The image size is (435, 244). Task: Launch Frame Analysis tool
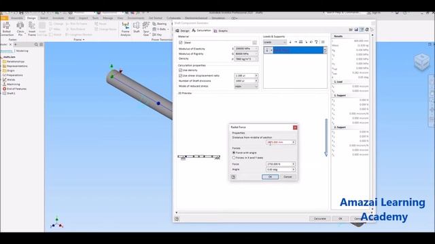coord(125,29)
